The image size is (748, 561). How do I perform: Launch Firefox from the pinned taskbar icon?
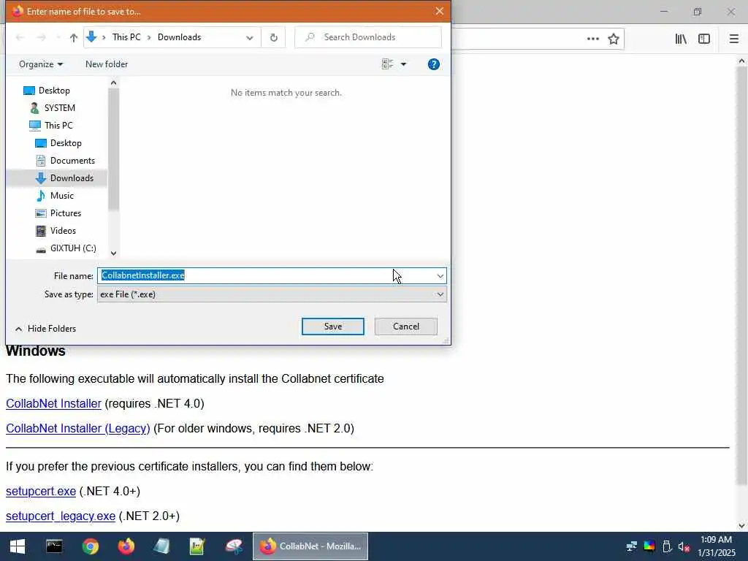tap(126, 546)
